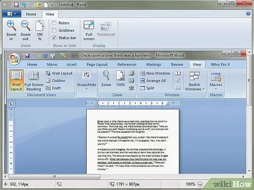Open Paint help icon
Viewport: 254px width, 190px height.
(248, 14)
